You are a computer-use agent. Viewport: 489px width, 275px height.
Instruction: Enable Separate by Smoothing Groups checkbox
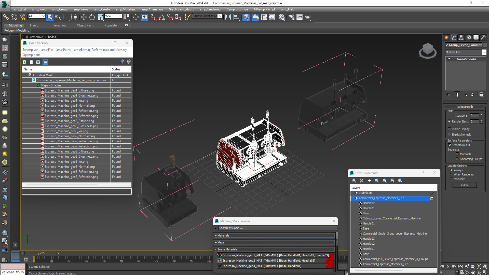click(x=457, y=159)
